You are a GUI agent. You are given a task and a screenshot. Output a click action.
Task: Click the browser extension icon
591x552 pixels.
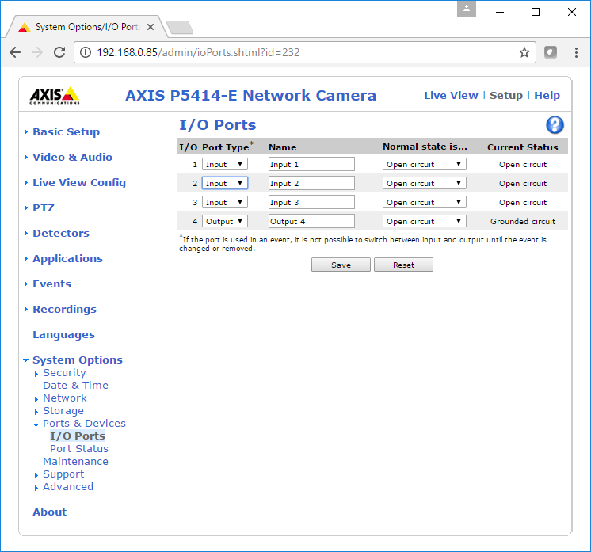click(x=551, y=52)
